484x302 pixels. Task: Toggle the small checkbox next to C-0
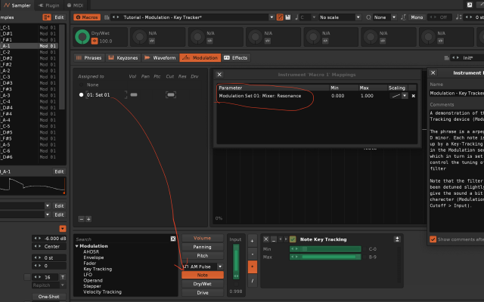(365, 249)
